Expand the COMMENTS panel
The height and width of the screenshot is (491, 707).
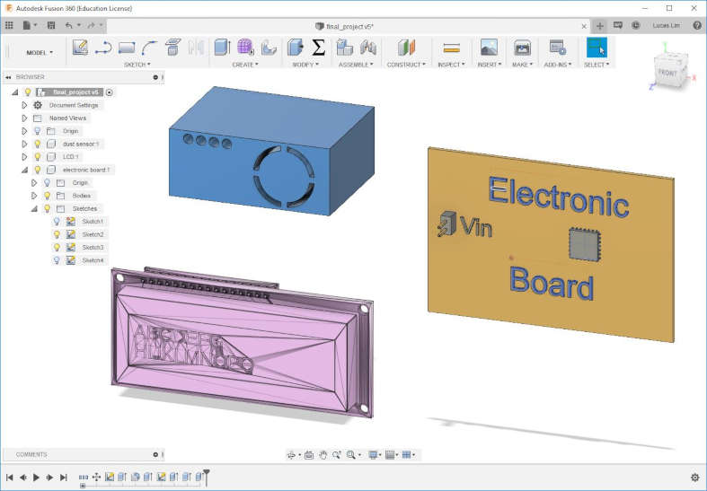pos(155,454)
